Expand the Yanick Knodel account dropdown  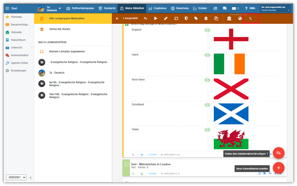click(x=275, y=9)
